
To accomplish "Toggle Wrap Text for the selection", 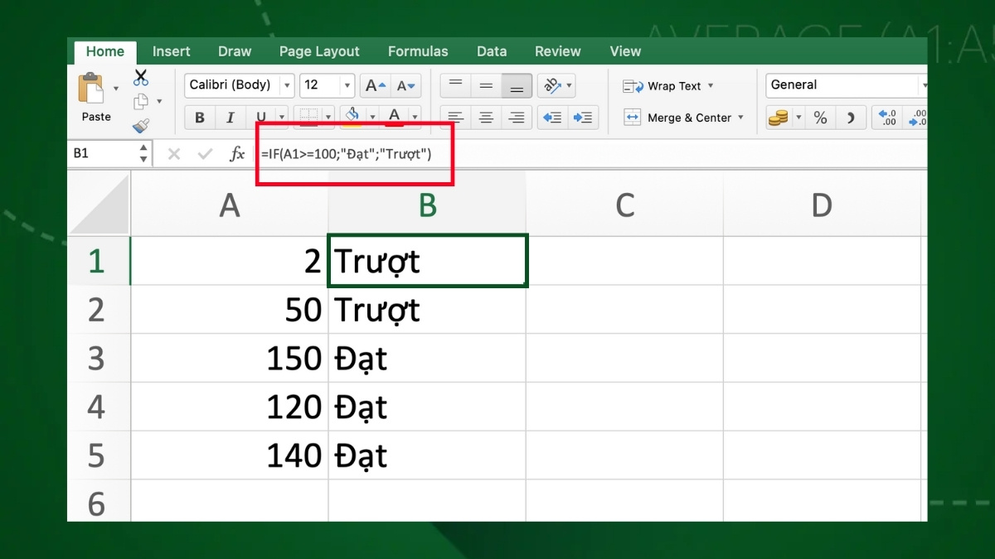I will tap(663, 85).
